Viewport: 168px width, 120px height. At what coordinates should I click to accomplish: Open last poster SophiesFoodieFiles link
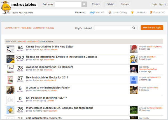tap(148, 69)
